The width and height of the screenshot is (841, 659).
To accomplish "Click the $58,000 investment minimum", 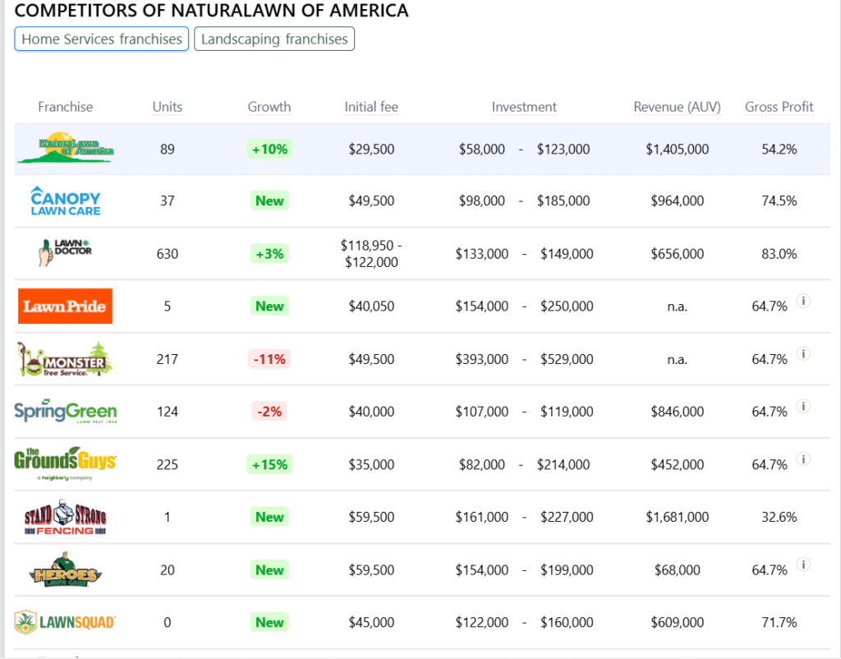I will (481, 150).
